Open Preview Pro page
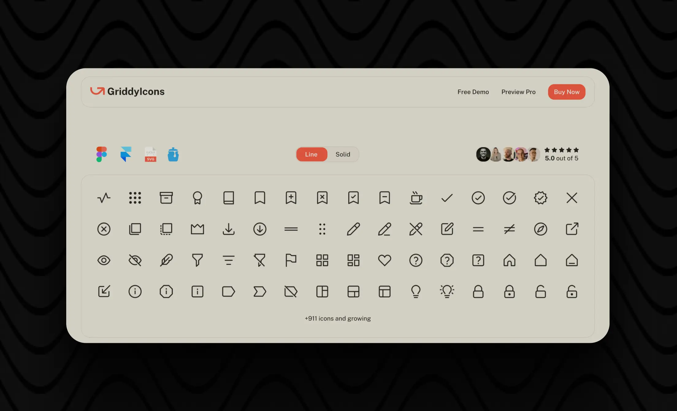 tap(518, 91)
